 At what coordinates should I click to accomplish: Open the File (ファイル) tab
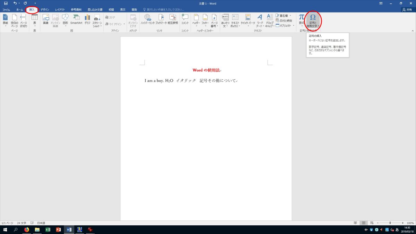tap(6, 10)
